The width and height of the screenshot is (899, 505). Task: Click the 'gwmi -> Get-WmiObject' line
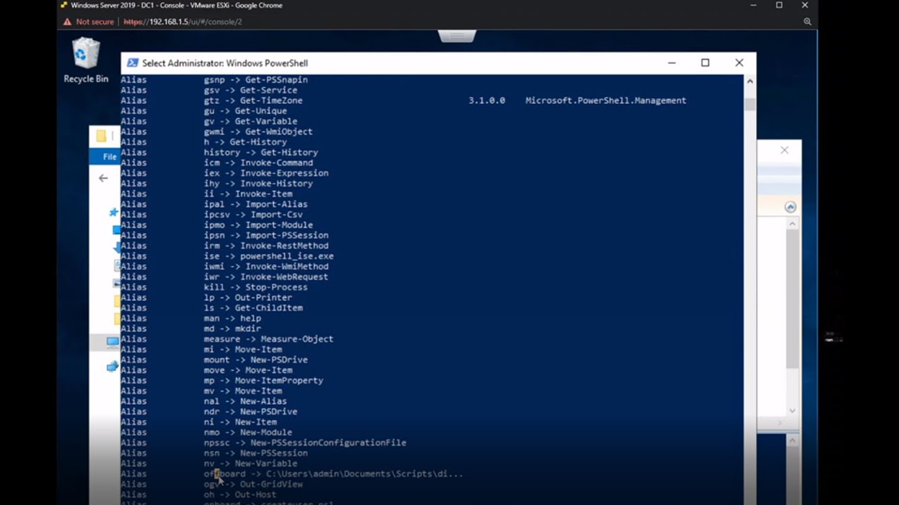(x=258, y=131)
